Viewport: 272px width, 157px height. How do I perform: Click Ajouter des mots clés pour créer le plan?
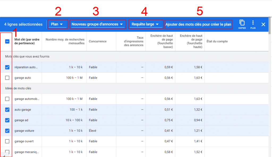tap(198, 24)
